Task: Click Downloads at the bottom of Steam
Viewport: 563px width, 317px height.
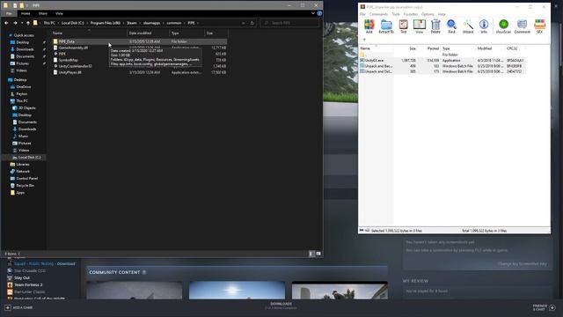Action: click(281, 304)
